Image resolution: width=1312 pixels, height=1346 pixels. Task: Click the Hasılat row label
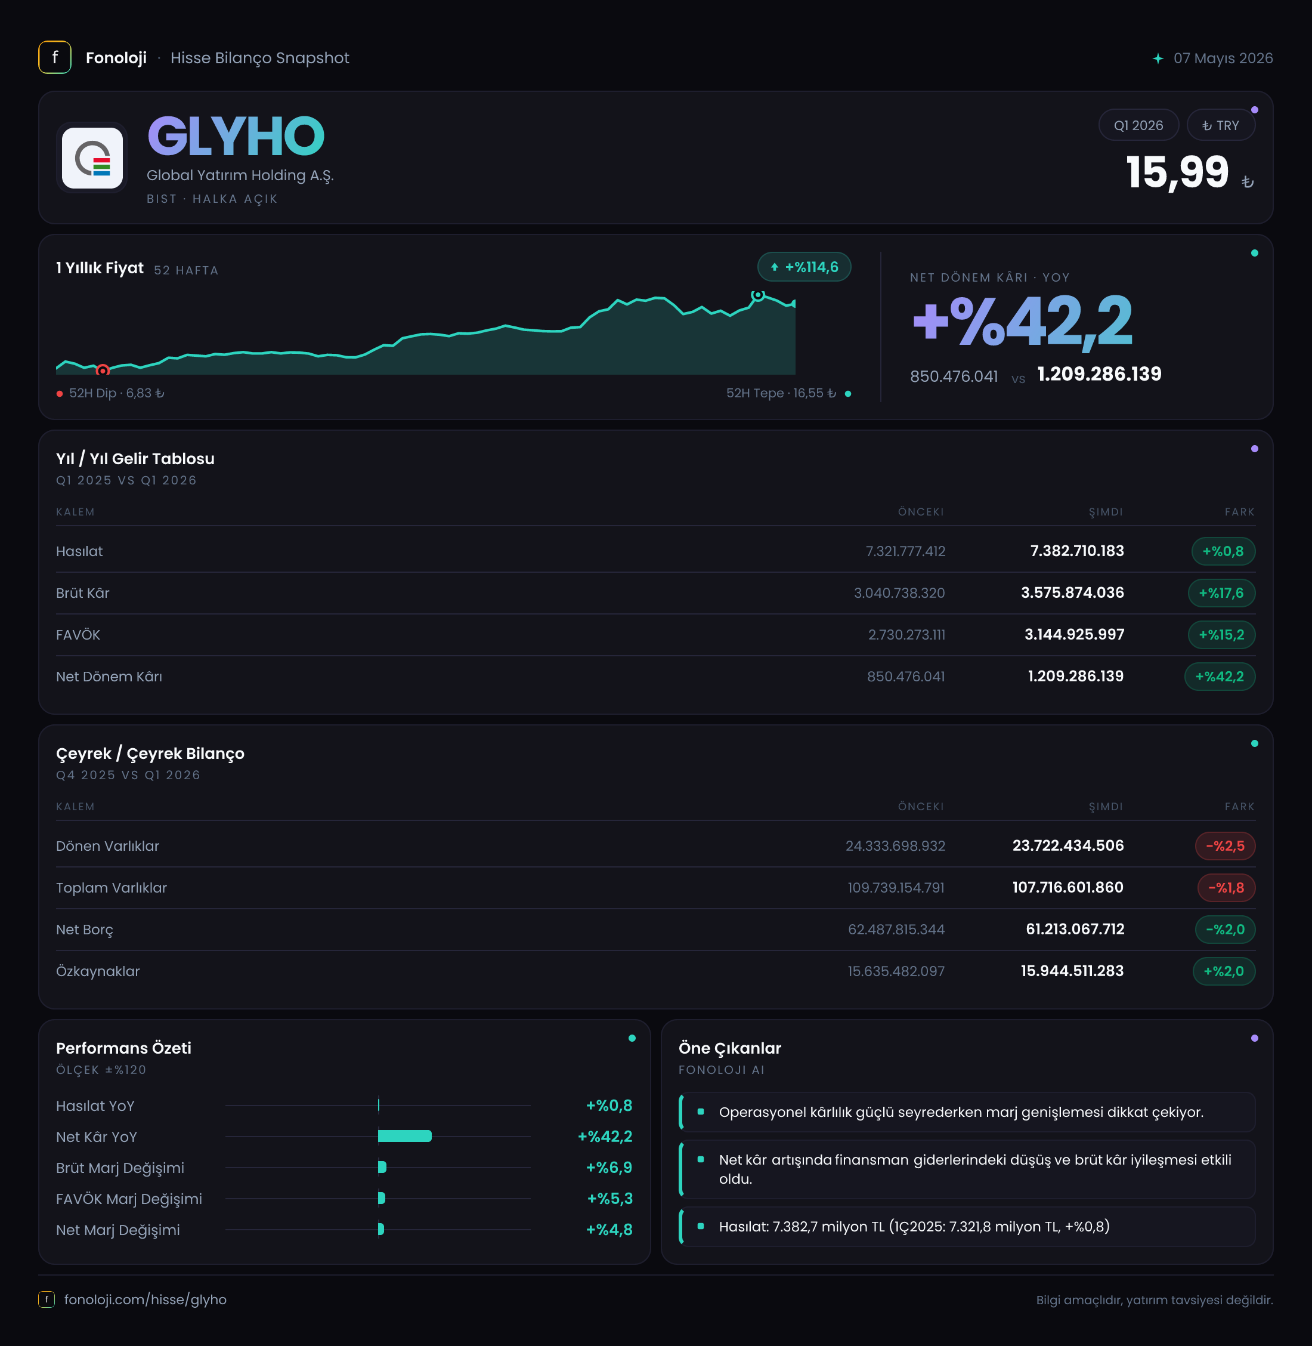pos(79,552)
